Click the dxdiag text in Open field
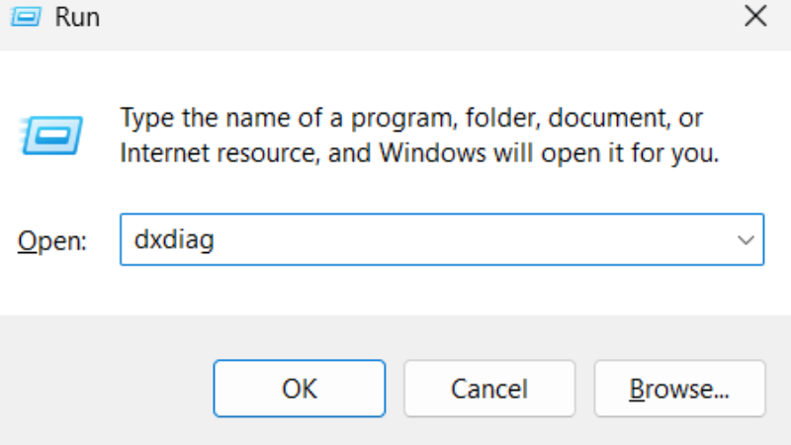This screenshot has width=791, height=445. (172, 240)
